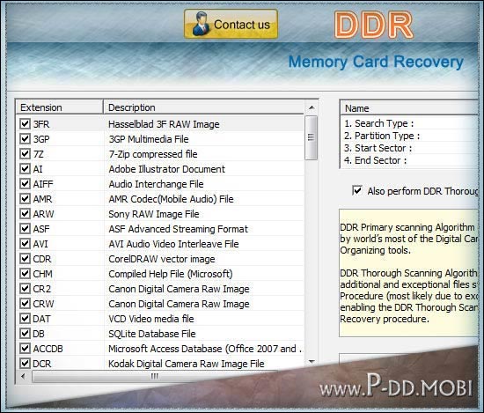The width and height of the screenshot is (484, 413).
Task: Select 'AVI Audio Video Interleave File' description
Action: pyautogui.click(x=173, y=244)
